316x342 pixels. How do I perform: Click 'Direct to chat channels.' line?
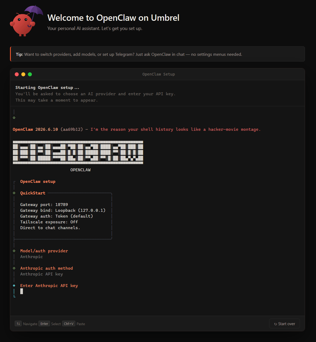coord(50,228)
